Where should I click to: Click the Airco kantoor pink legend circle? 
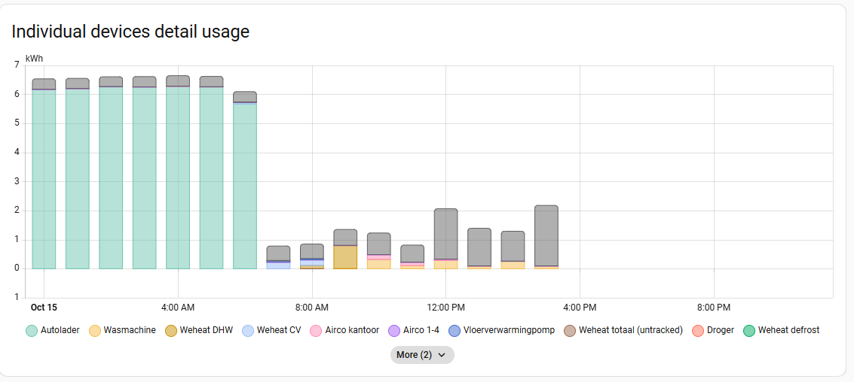(x=316, y=330)
